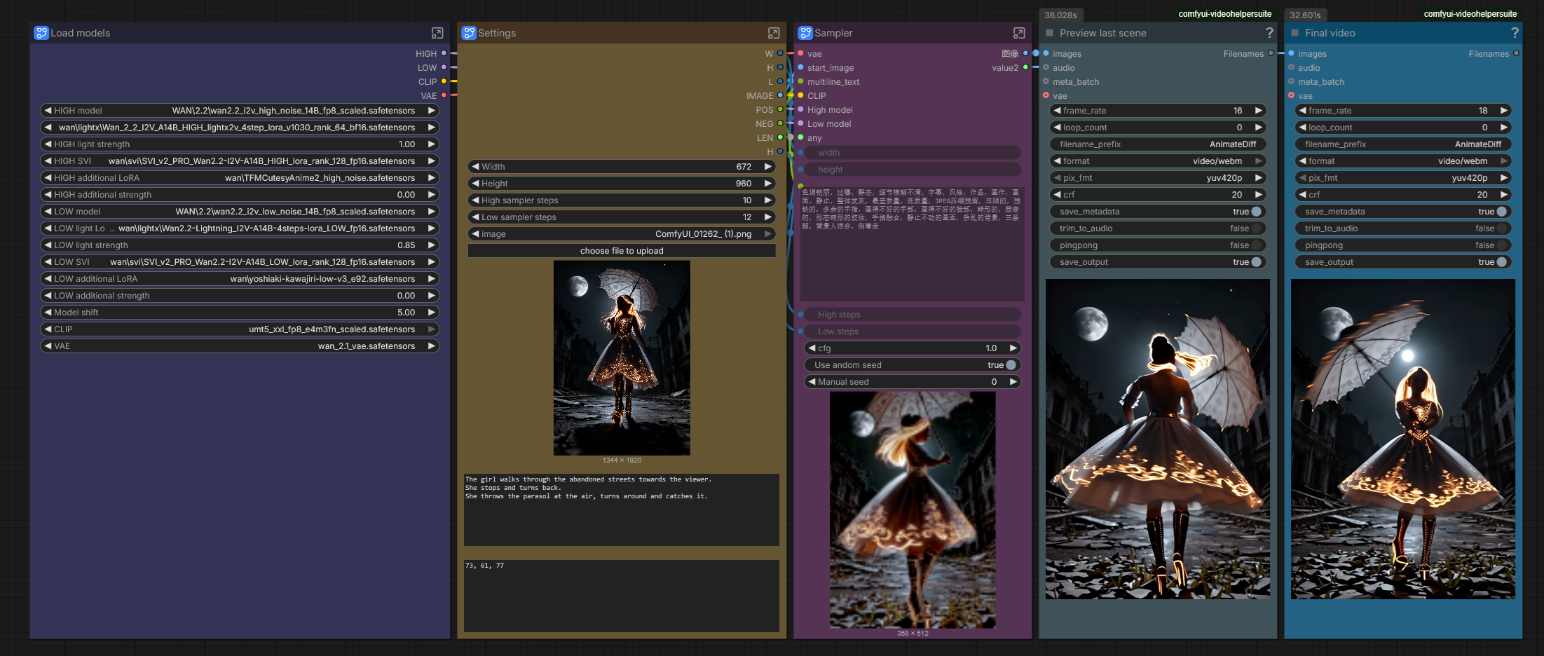Viewport: 1544px width, 656px height.
Task: Click the Settings node logo icon
Action: pos(469,33)
